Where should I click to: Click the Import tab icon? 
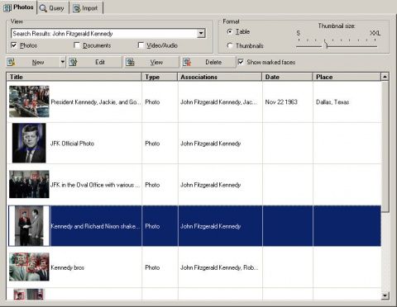coord(76,8)
